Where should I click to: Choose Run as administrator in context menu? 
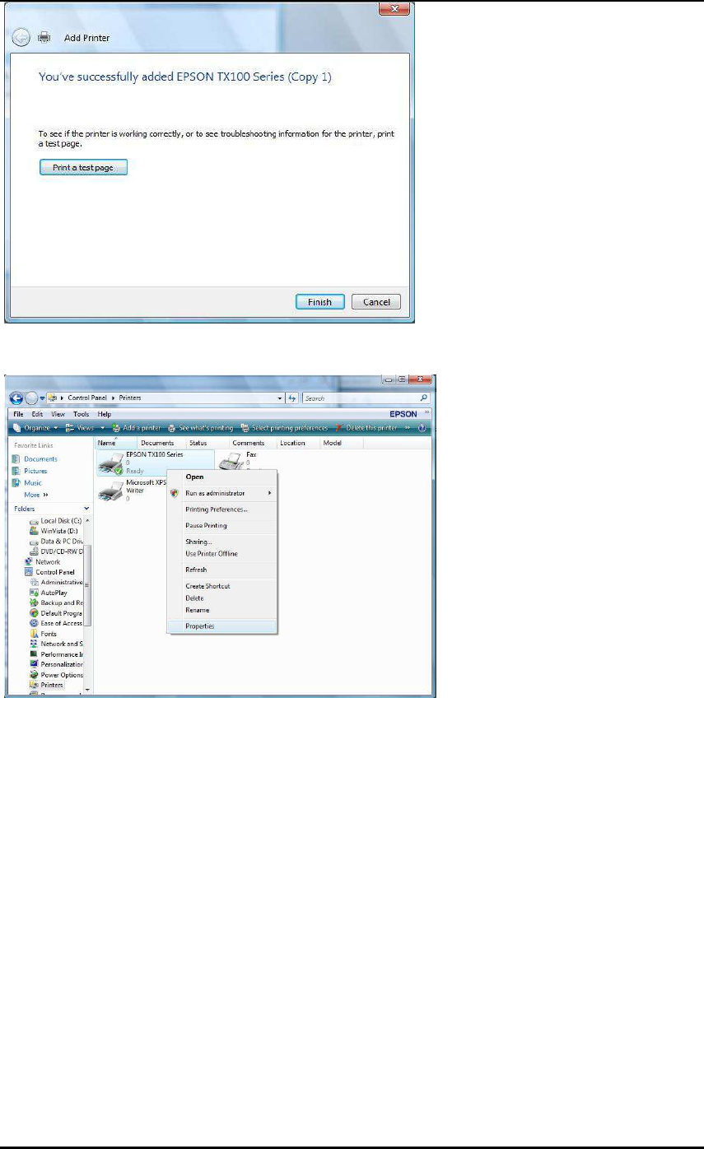point(222,493)
